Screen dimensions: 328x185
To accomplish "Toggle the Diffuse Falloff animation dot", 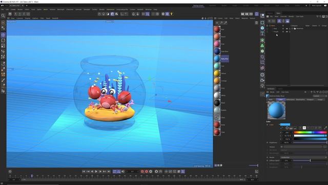I will [268, 160].
